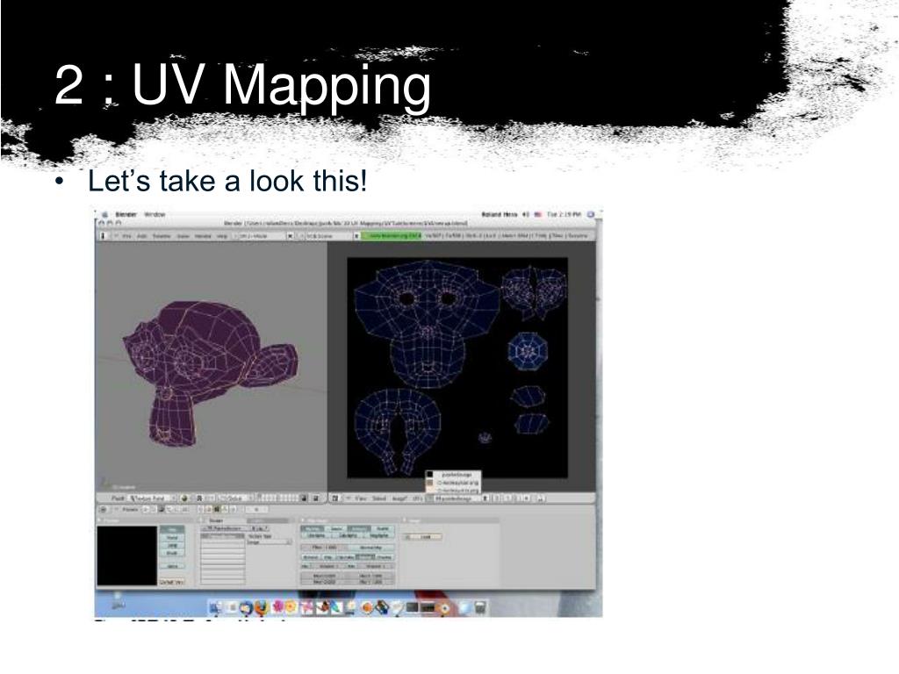This screenshot has height=674, width=899.
Task: Open the Trash in the Dock
Action: point(480,607)
